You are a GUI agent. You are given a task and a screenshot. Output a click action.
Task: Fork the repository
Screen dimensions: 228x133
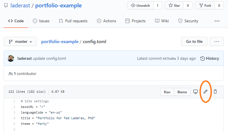tap(205, 6)
